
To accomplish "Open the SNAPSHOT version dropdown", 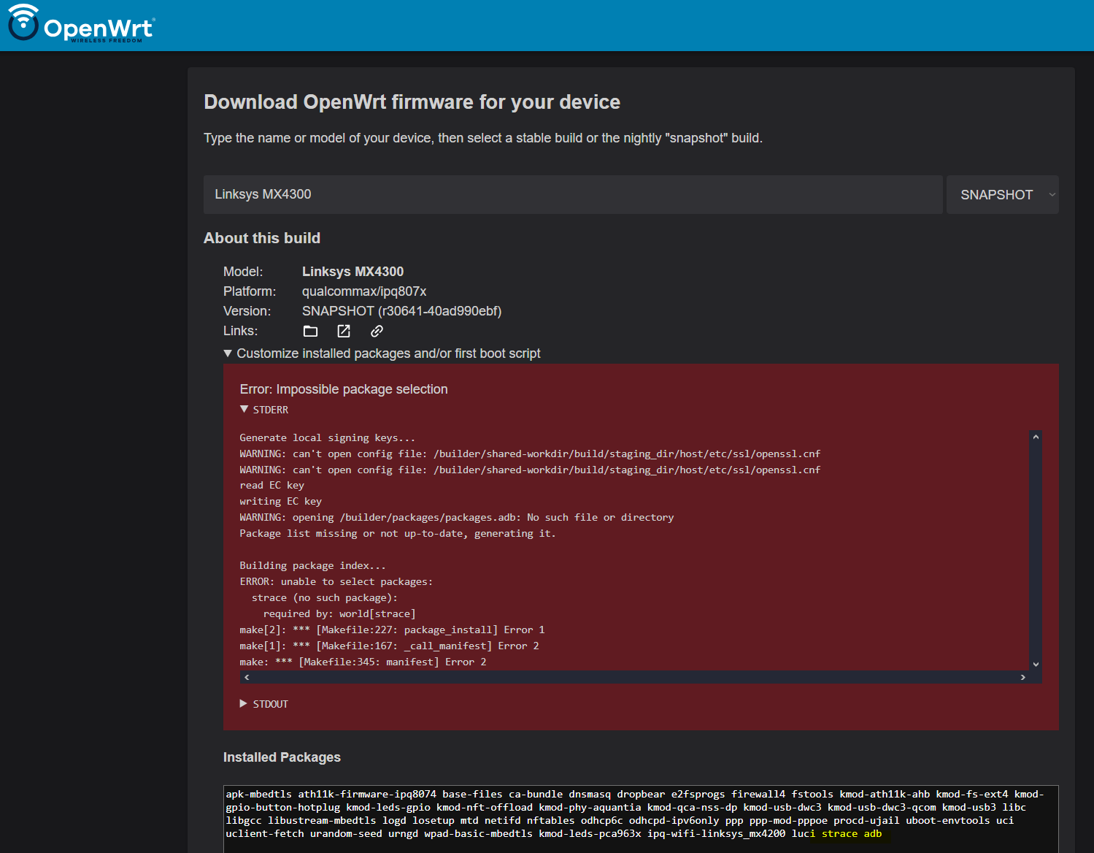I will (1002, 195).
